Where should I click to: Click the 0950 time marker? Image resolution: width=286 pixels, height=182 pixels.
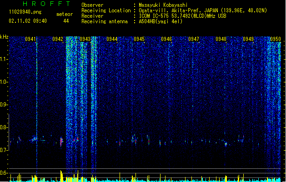[276, 39]
